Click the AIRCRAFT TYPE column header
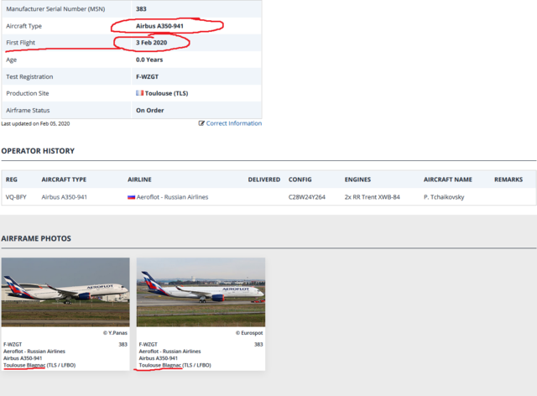Image resolution: width=537 pixels, height=396 pixels. point(64,180)
